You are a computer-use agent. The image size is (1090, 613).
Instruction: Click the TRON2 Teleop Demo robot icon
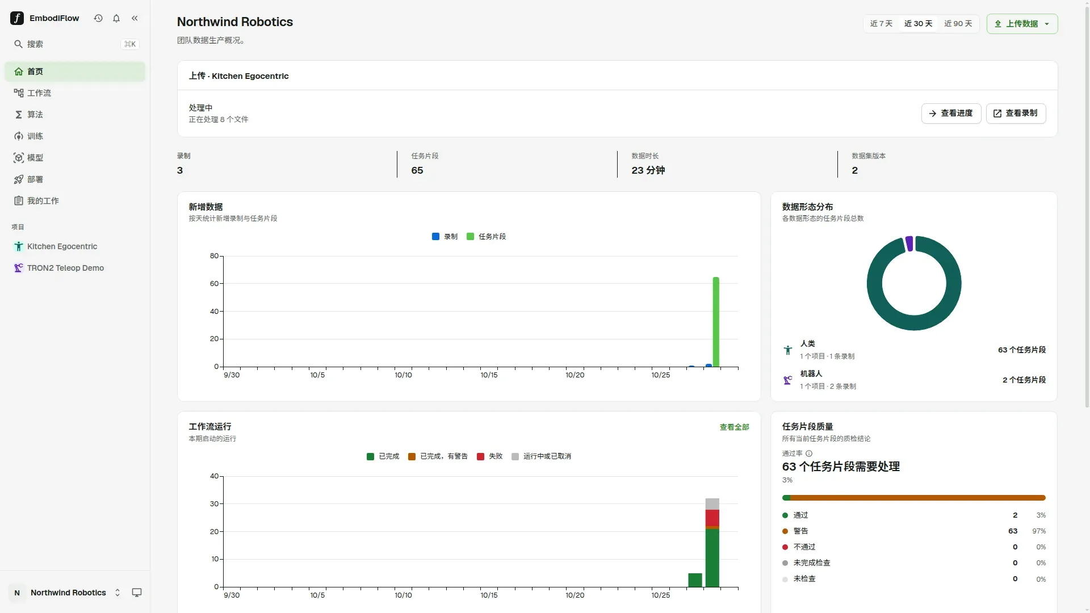19,268
